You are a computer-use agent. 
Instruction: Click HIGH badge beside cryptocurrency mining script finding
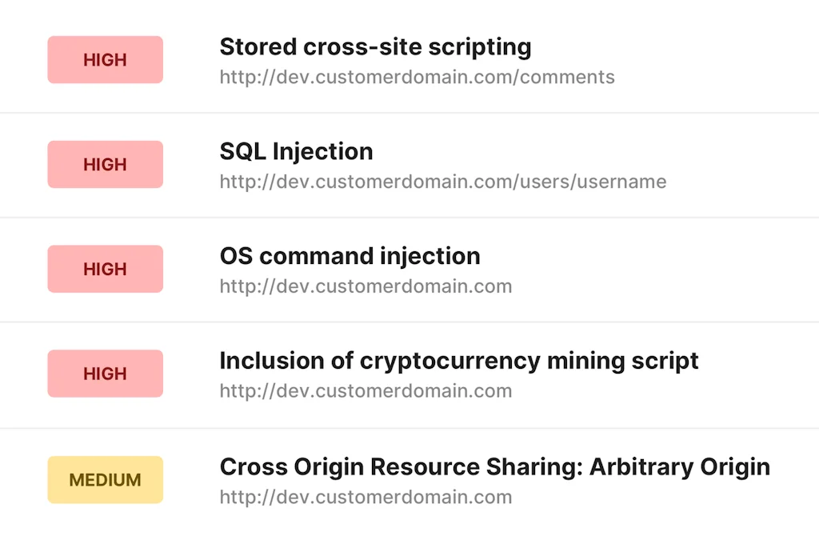point(105,374)
